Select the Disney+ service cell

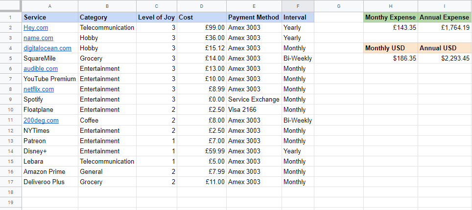49,151
